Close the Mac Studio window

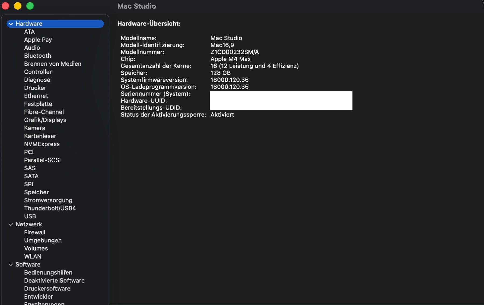pyautogui.click(x=5, y=6)
